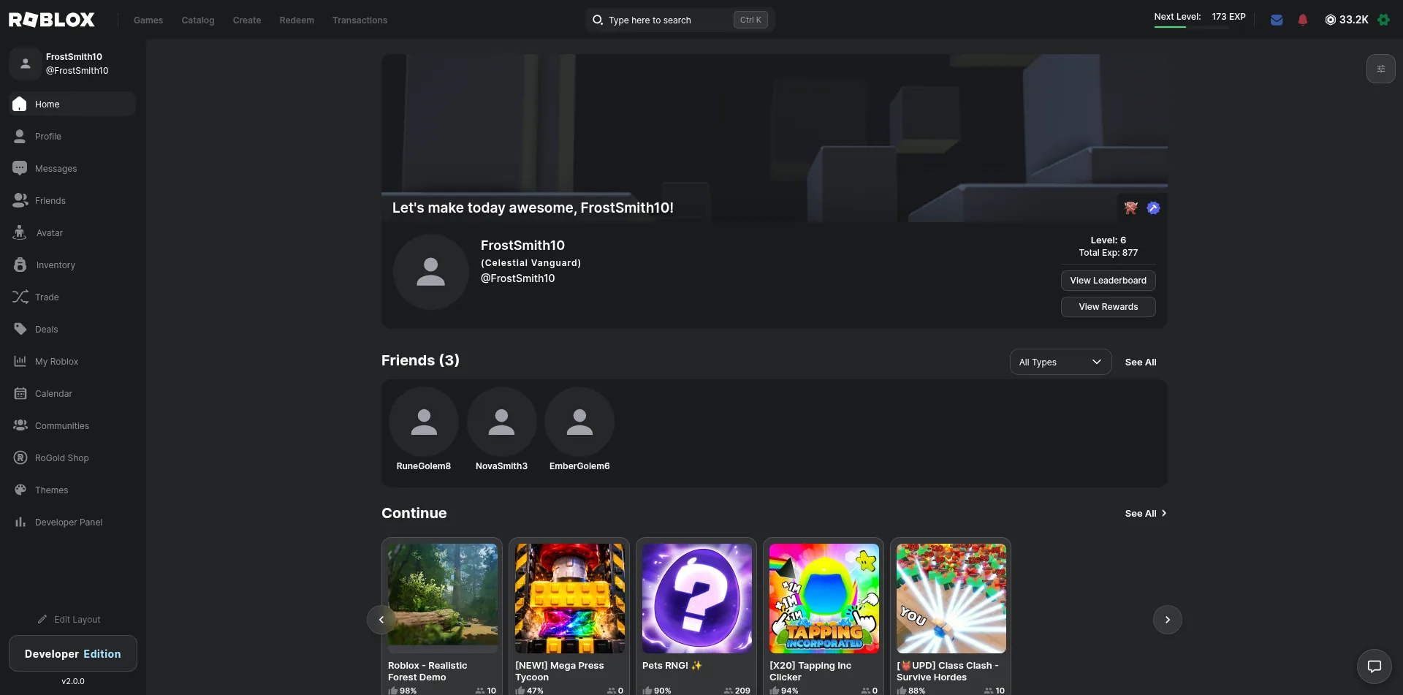Open the Tapping Inc Clicker game thumbnail
Image resolution: width=1403 pixels, height=695 pixels.
(824, 599)
